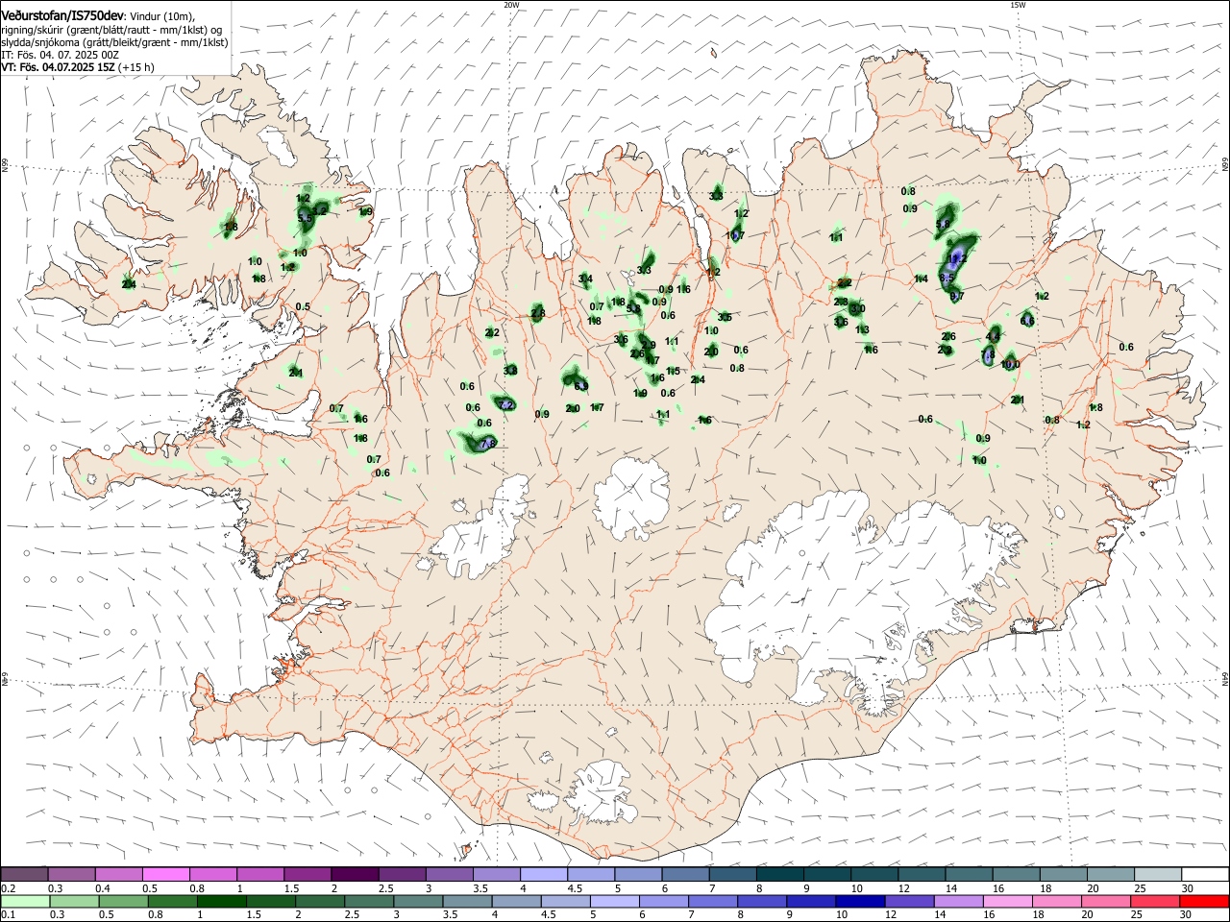Viewport: 1230px width, 922px height.
Task: Click the 20W longitude label
Action: (x=511, y=5)
